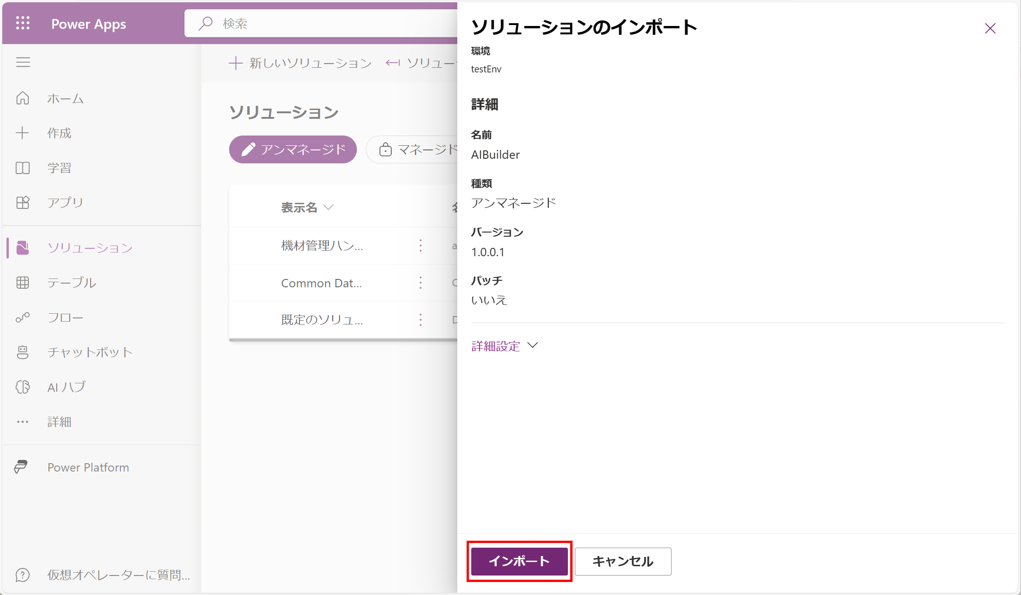Open more options for Common Dat... row
Viewport: 1021px width, 595px height.
[x=421, y=283]
